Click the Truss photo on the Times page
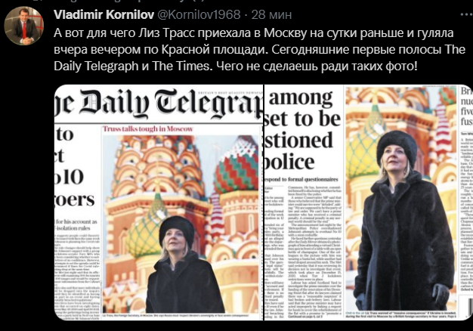 click(401, 199)
